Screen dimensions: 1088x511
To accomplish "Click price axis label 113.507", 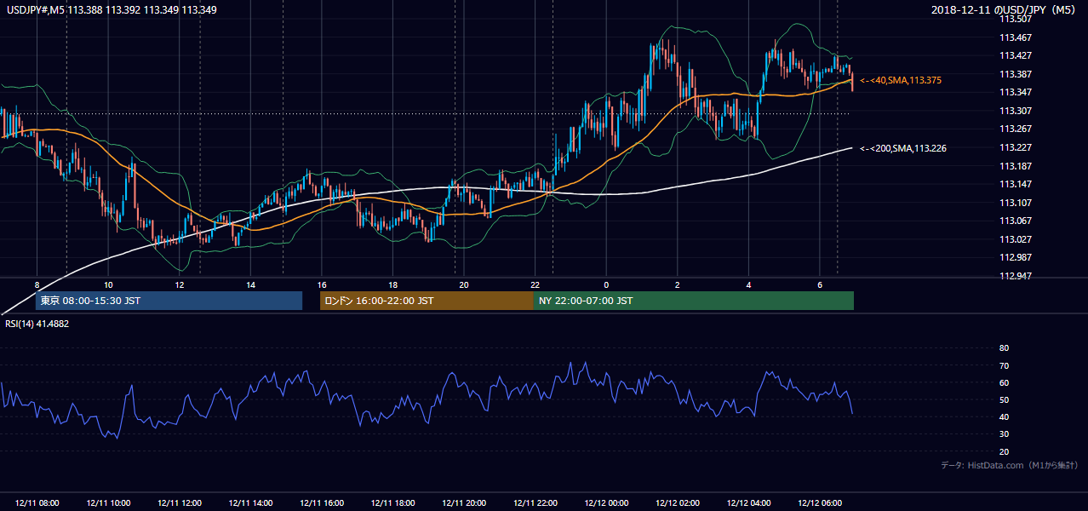I will (x=1016, y=19).
